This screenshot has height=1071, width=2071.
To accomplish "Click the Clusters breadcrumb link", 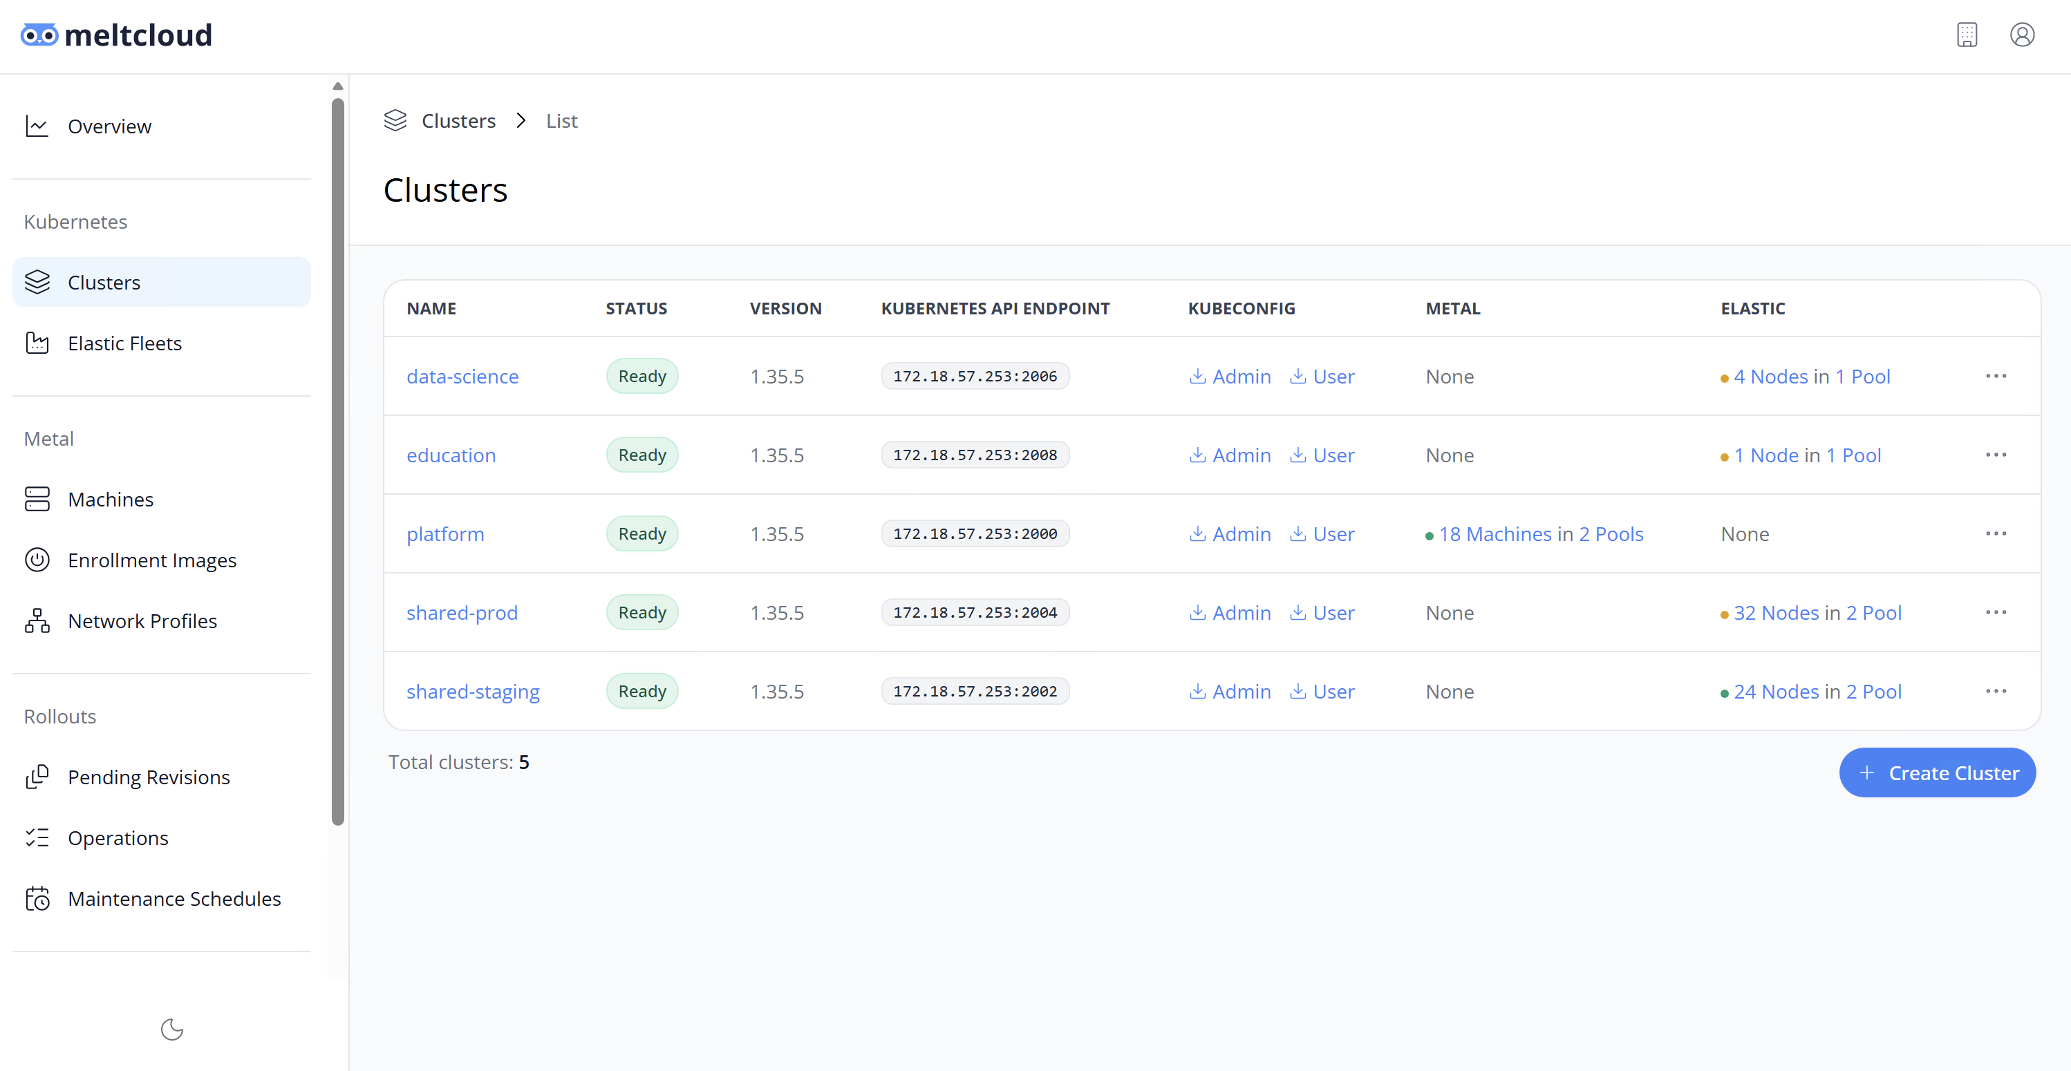I will pyautogui.click(x=458, y=120).
